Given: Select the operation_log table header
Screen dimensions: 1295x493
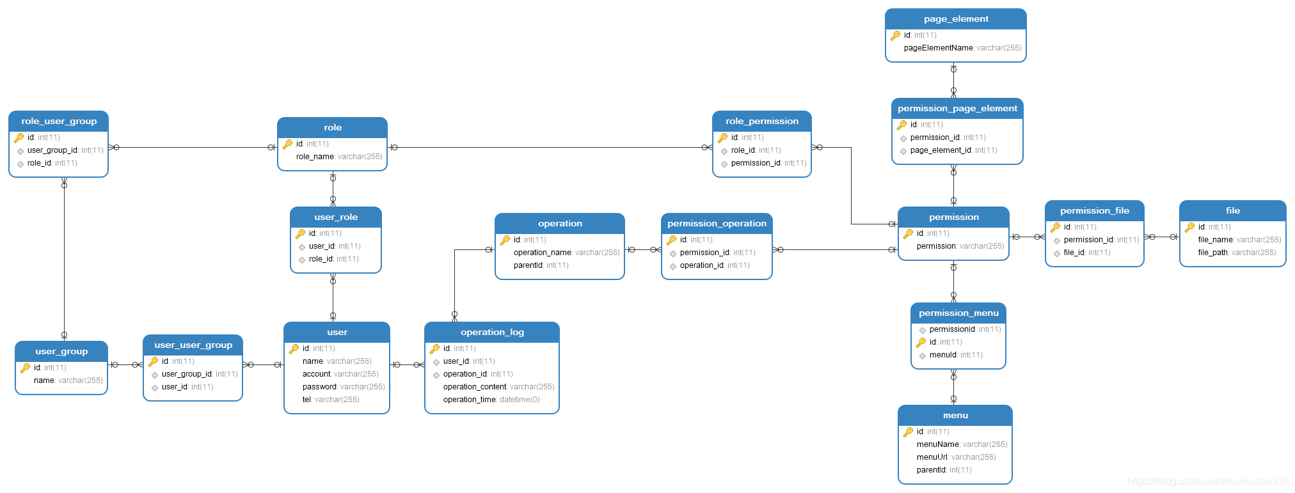Looking at the screenshot, I should click(492, 333).
